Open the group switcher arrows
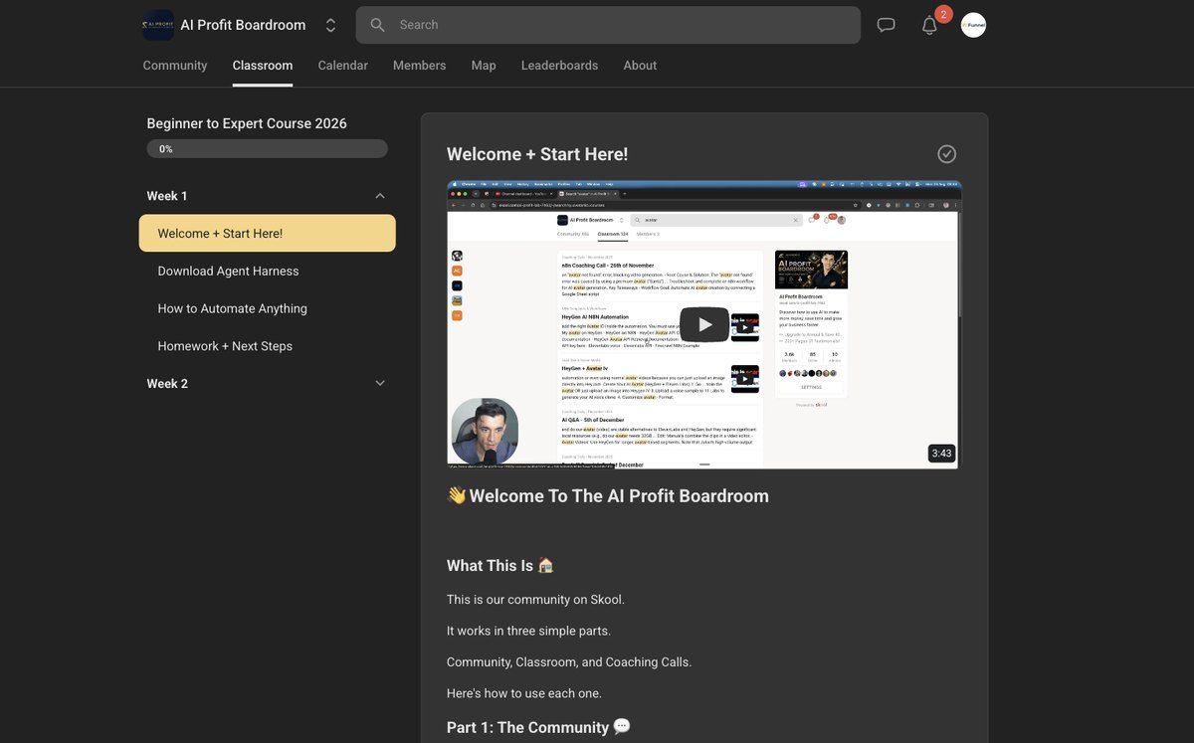This screenshot has width=1194, height=743. [331, 25]
